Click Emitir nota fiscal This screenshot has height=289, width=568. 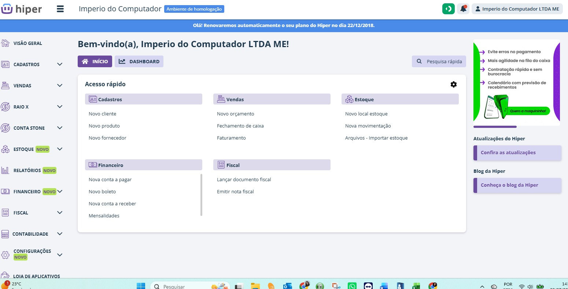click(x=235, y=191)
